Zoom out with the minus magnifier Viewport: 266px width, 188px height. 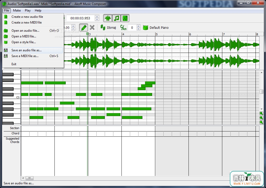[261, 118]
